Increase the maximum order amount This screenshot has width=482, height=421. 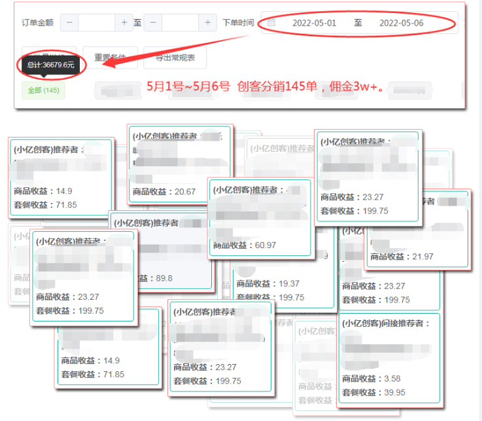coord(207,22)
